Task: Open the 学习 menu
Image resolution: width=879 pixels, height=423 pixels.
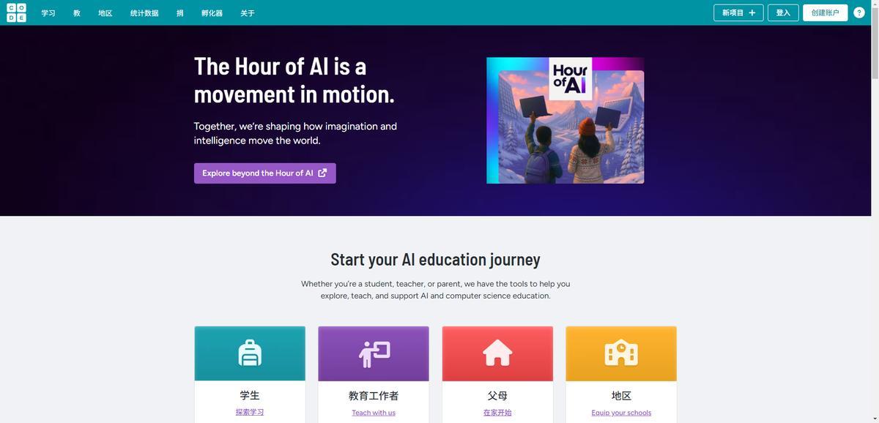Action: coord(48,13)
